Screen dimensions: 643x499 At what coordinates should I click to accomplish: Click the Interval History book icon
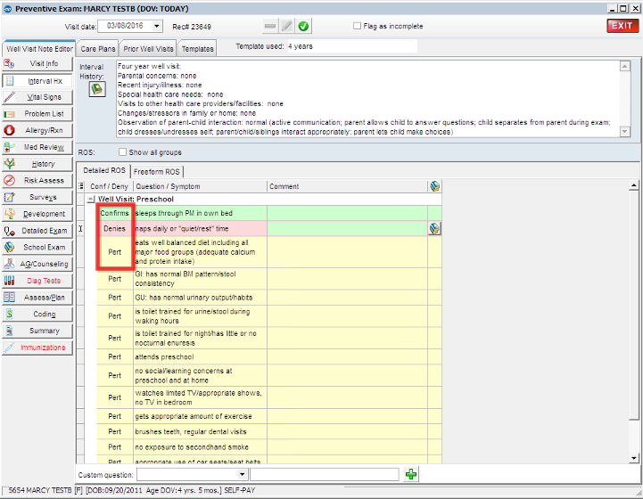[x=97, y=89]
